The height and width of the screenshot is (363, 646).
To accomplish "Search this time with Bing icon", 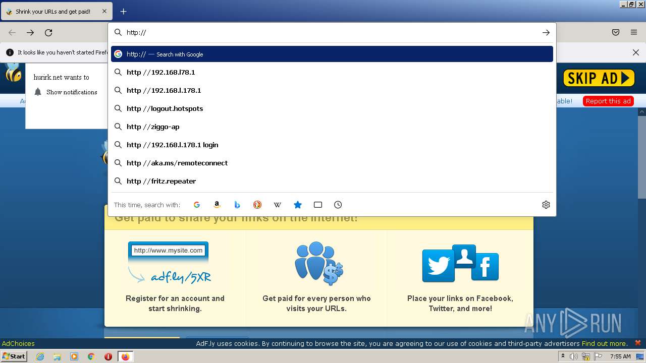I will click(x=237, y=205).
